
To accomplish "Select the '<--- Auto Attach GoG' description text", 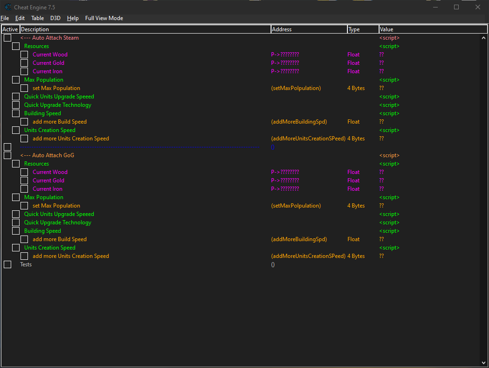I will [48, 155].
